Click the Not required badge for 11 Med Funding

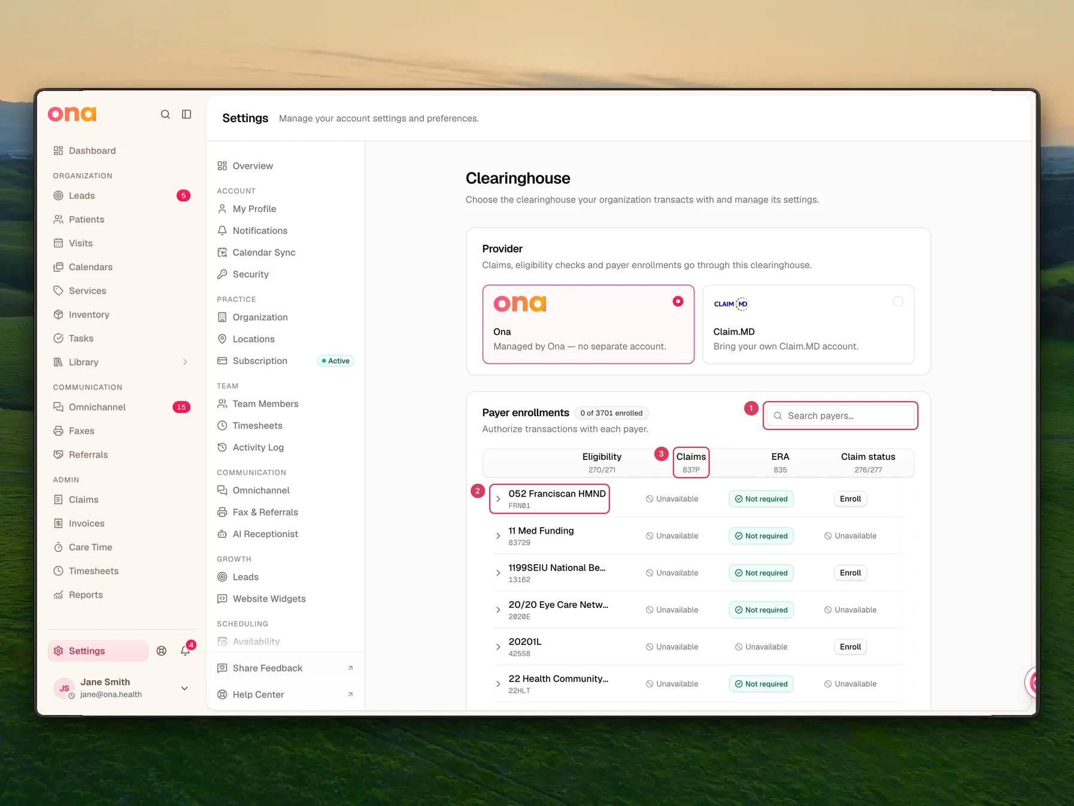click(761, 536)
